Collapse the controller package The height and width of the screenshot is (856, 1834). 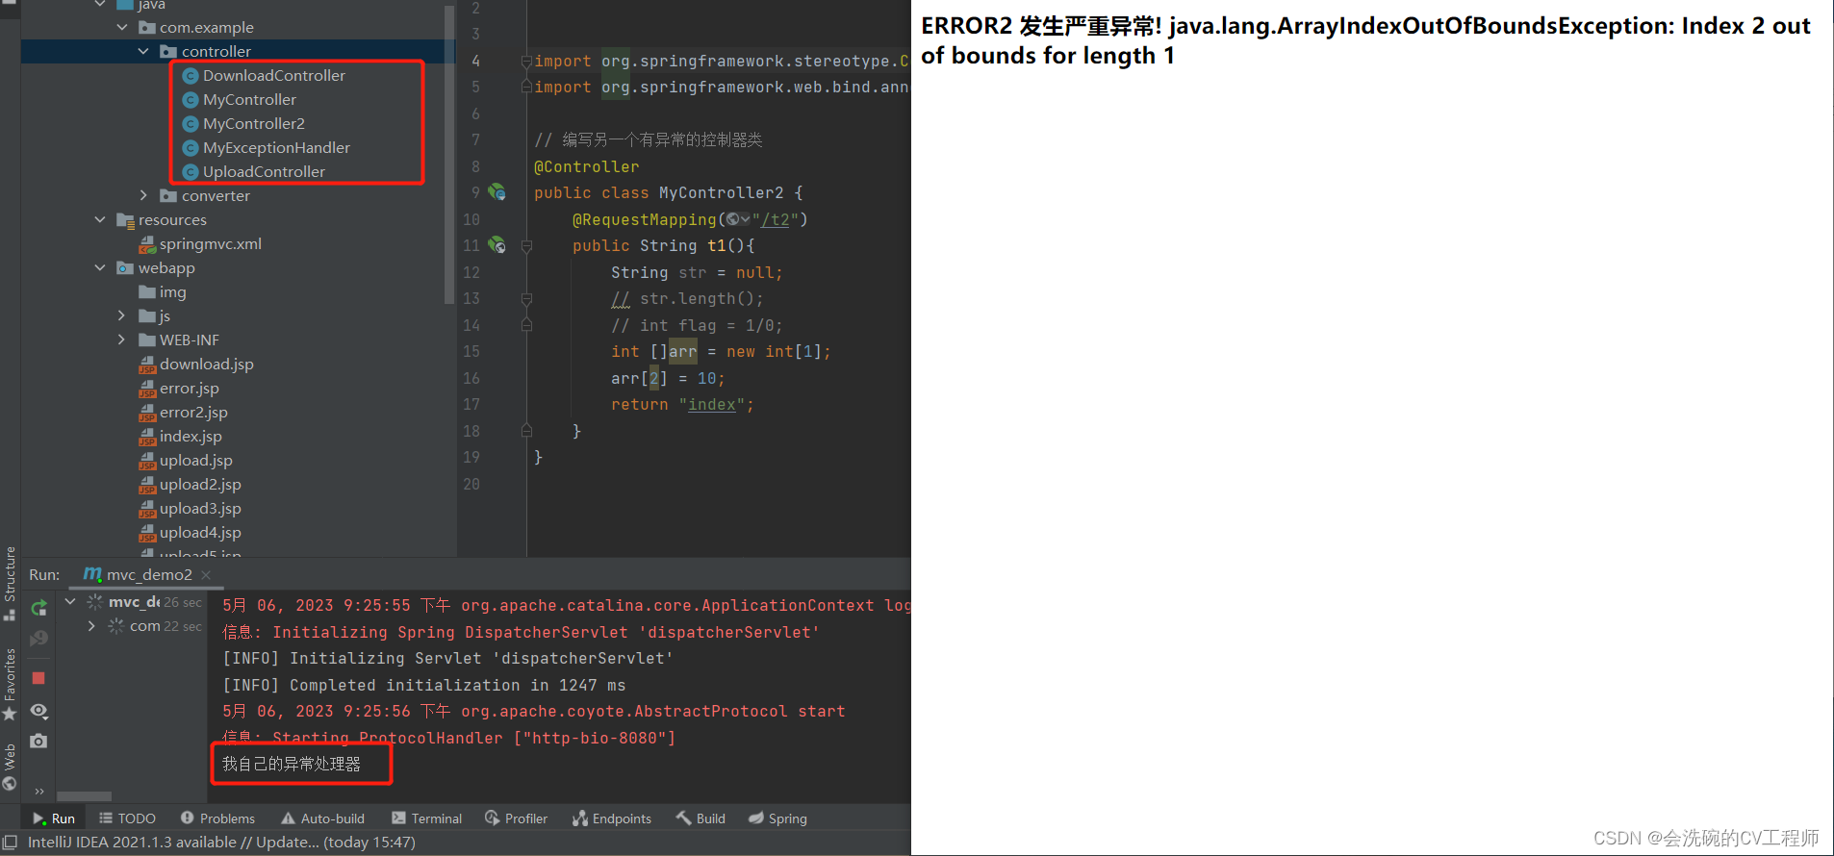(x=143, y=51)
